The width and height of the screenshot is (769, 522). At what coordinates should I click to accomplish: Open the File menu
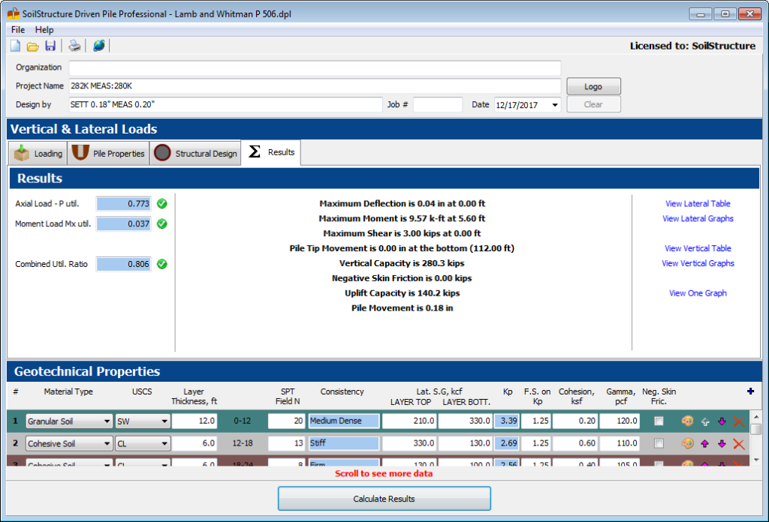tap(18, 30)
